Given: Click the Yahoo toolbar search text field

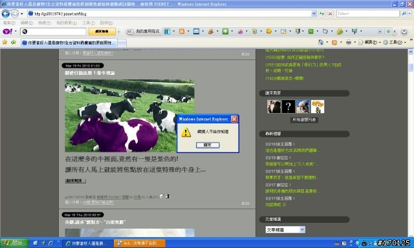Looking at the screenshot, I should click(x=53, y=32).
